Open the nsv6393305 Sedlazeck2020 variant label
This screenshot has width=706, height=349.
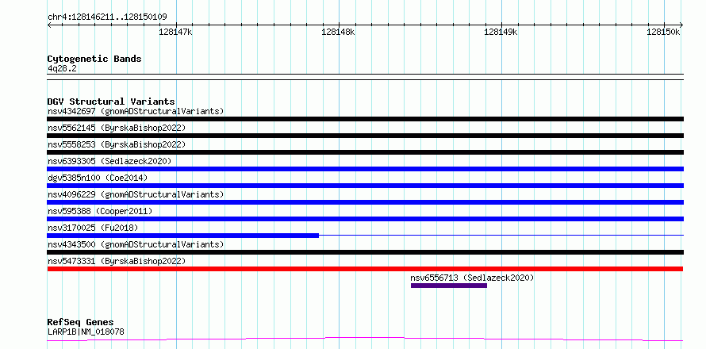point(109,161)
